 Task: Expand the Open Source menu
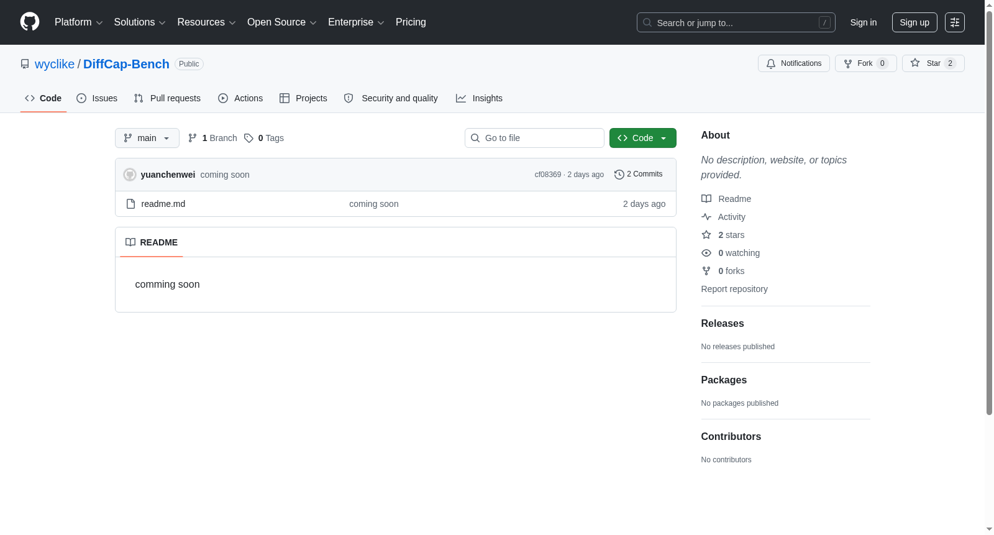pyautogui.click(x=282, y=22)
